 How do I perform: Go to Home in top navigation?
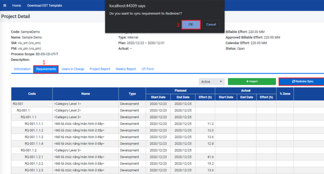coord(16,6)
